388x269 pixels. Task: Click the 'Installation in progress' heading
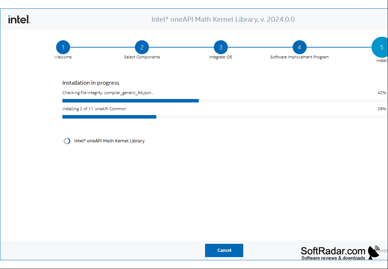point(91,83)
